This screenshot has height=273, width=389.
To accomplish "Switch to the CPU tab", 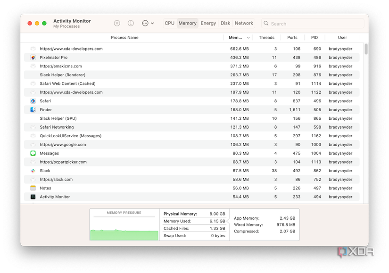I will tap(169, 23).
